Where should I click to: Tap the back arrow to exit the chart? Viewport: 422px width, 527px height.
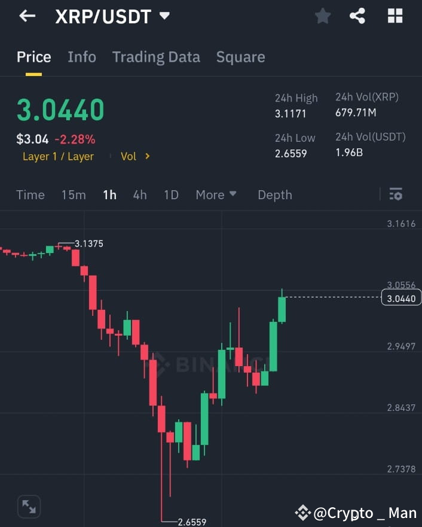(x=27, y=16)
